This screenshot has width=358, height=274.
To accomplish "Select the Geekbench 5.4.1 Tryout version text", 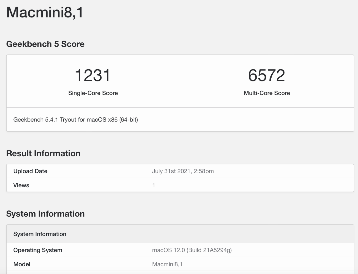I will point(76,120).
